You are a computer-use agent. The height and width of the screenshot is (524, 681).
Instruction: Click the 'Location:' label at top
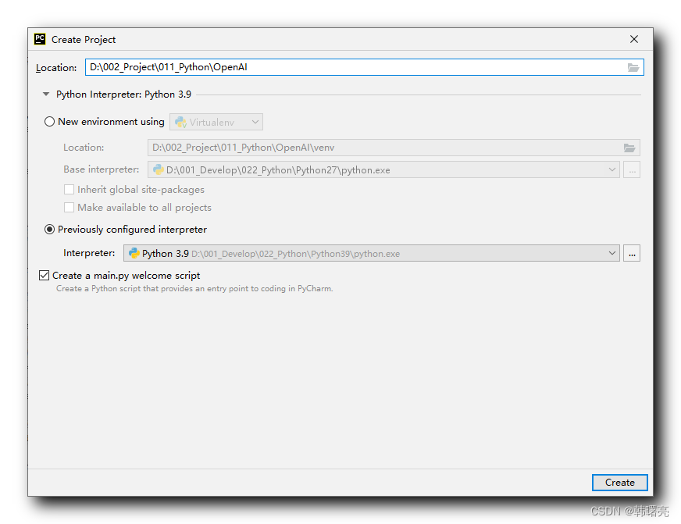[56, 68]
